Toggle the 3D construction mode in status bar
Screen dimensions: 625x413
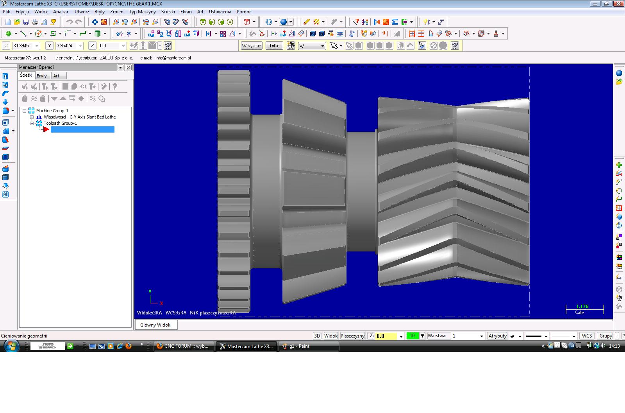click(317, 336)
